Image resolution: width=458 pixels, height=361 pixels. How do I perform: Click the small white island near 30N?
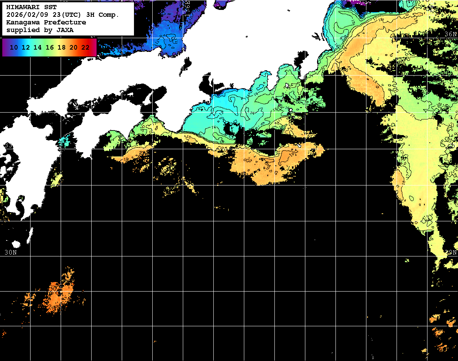point(16,244)
